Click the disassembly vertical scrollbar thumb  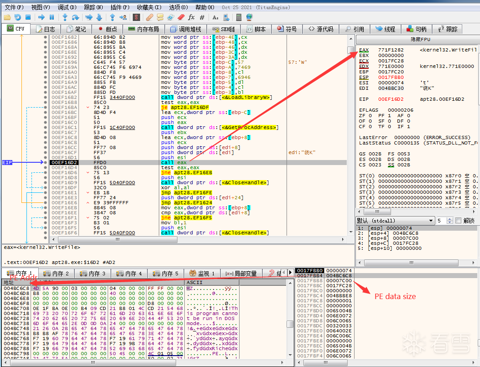click(x=351, y=50)
